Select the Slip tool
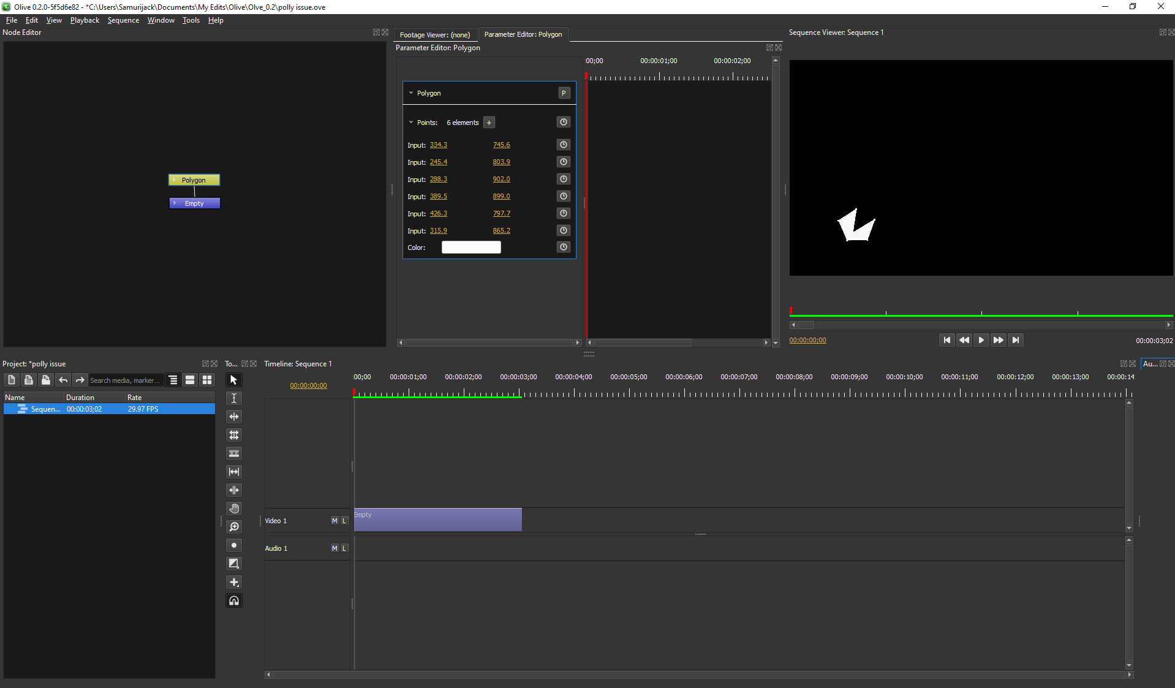The height and width of the screenshot is (688, 1175). pos(234,472)
